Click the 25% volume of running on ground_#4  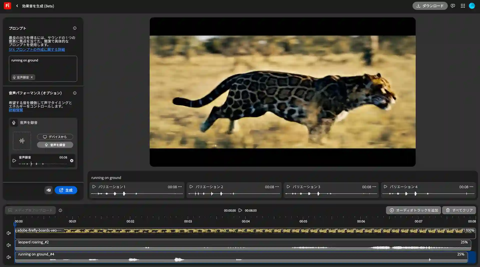coord(460,254)
